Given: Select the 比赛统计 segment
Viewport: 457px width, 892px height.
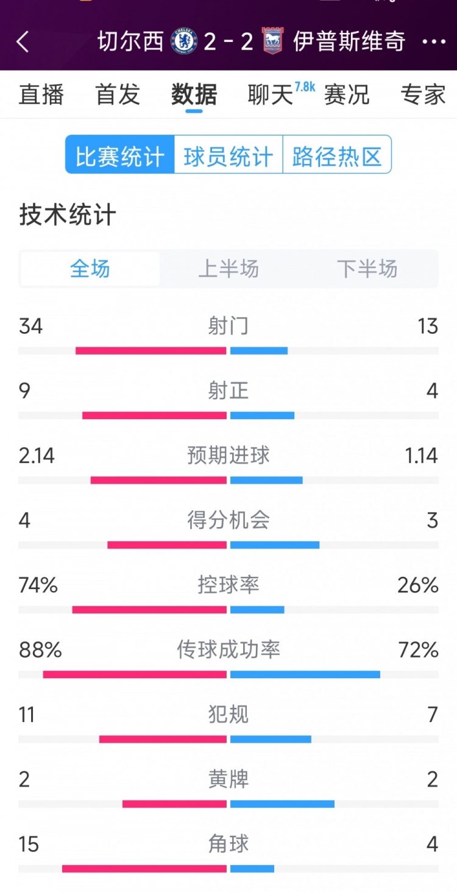Looking at the screenshot, I should pos(120,155).
